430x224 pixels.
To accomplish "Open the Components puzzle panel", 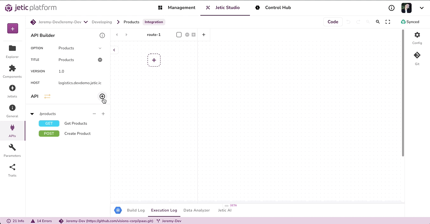I will 12,71.
